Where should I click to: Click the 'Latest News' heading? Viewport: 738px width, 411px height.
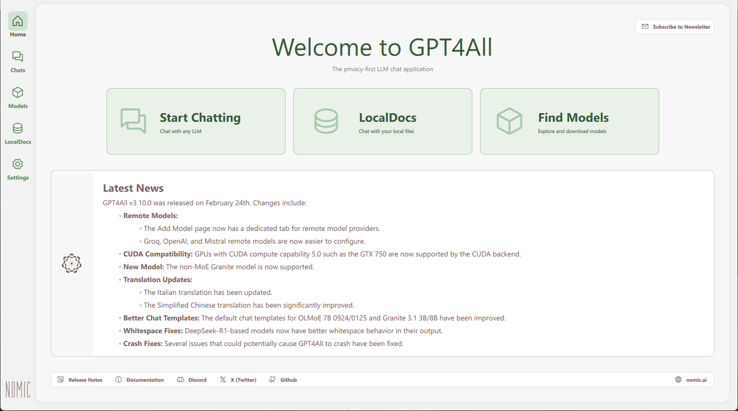coord(133,188)
